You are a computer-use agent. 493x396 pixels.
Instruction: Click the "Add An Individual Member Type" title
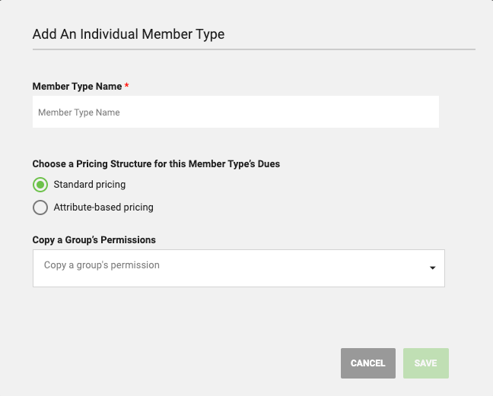[129, 34]
